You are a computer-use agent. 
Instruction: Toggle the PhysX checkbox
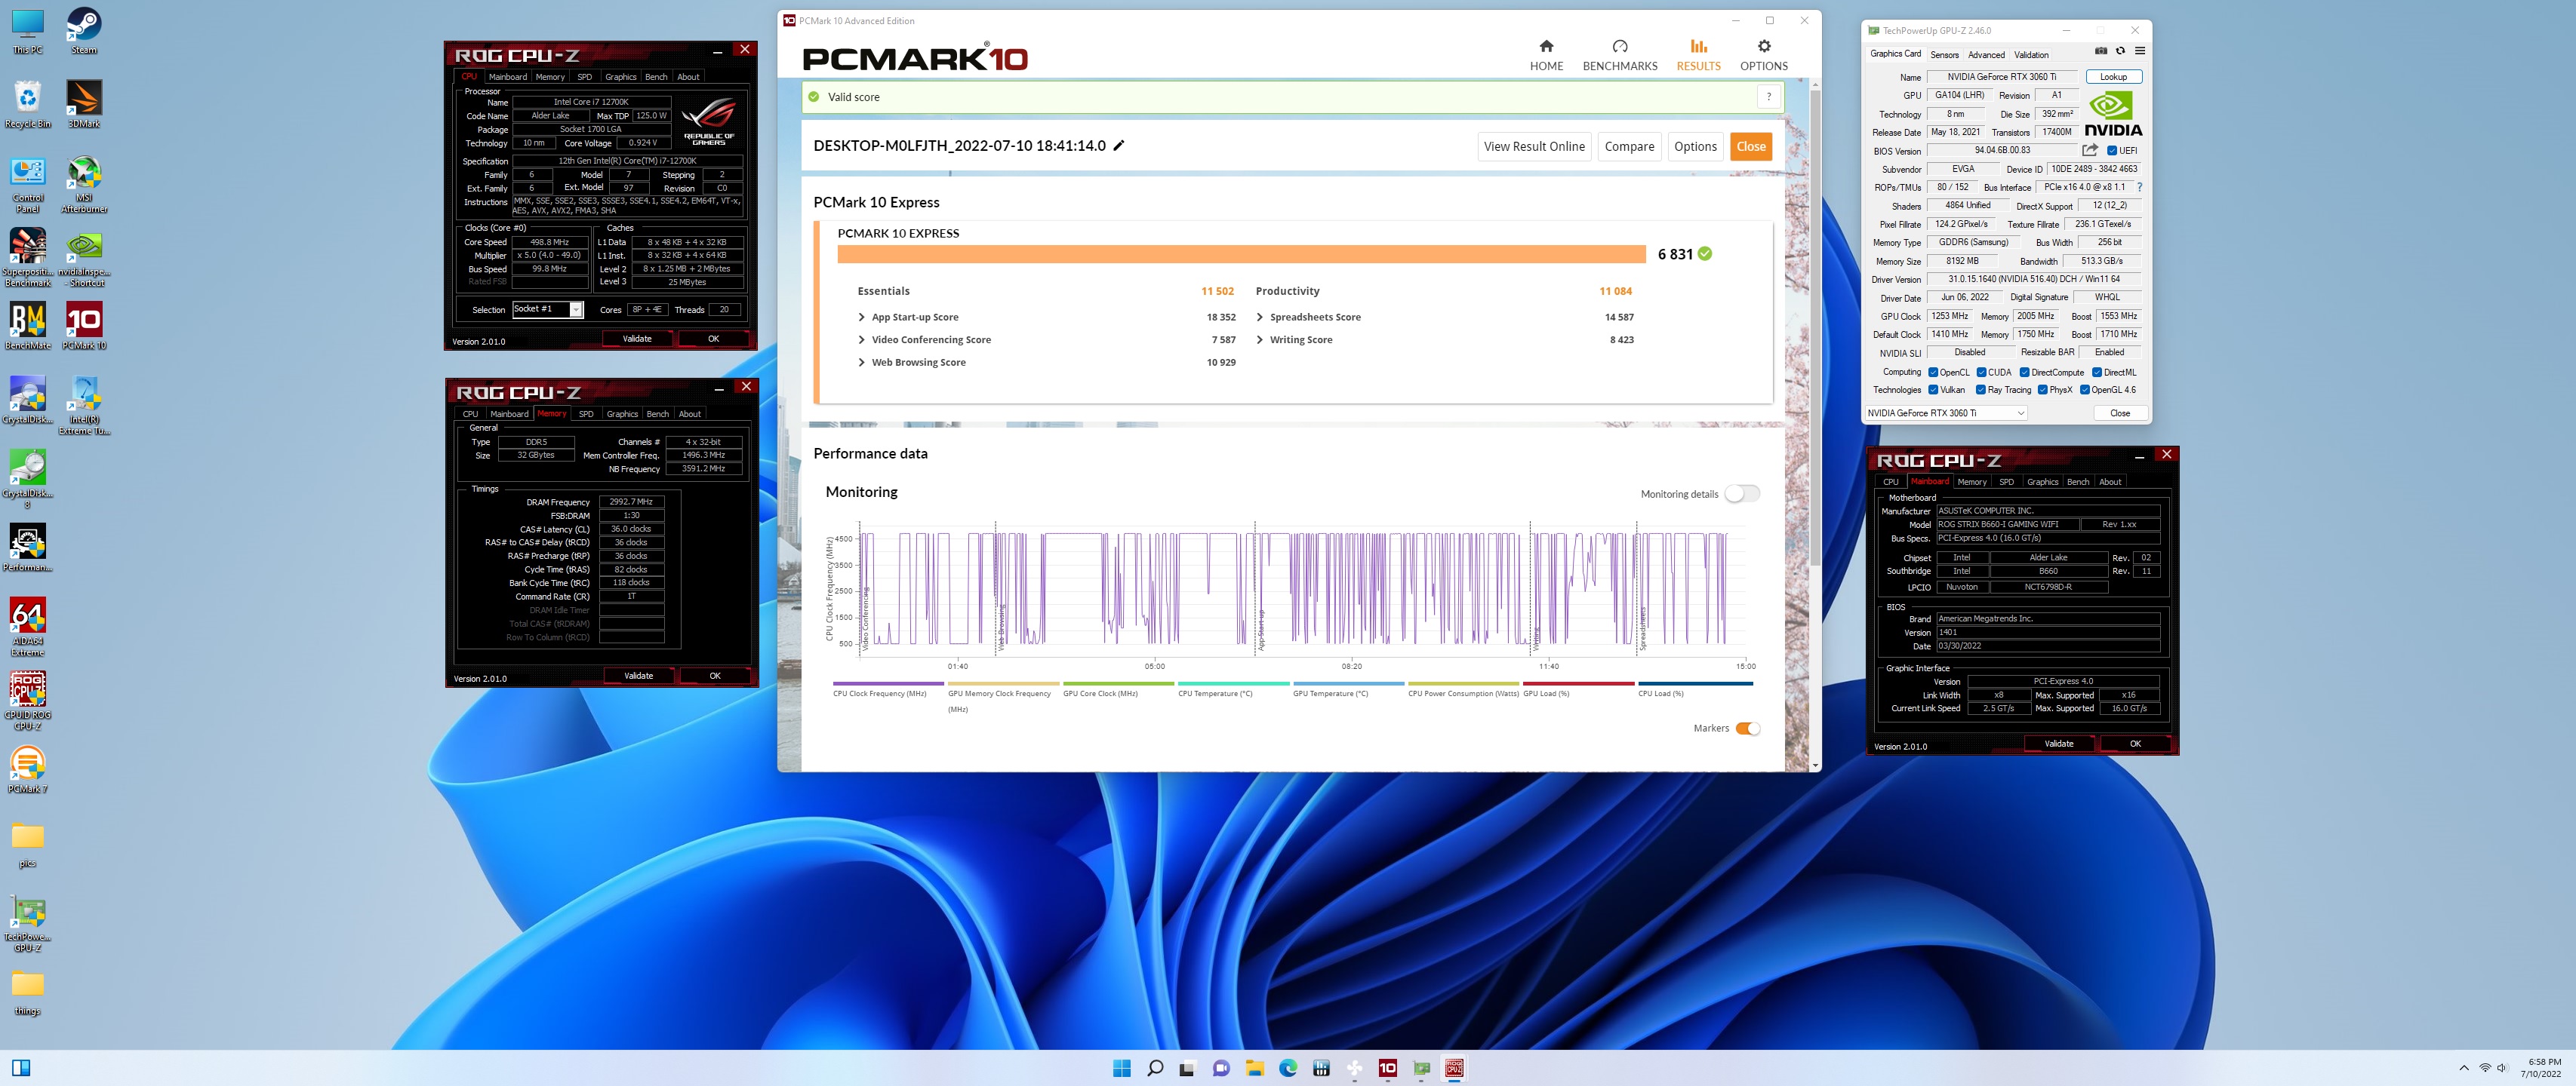coord(2042,390)
